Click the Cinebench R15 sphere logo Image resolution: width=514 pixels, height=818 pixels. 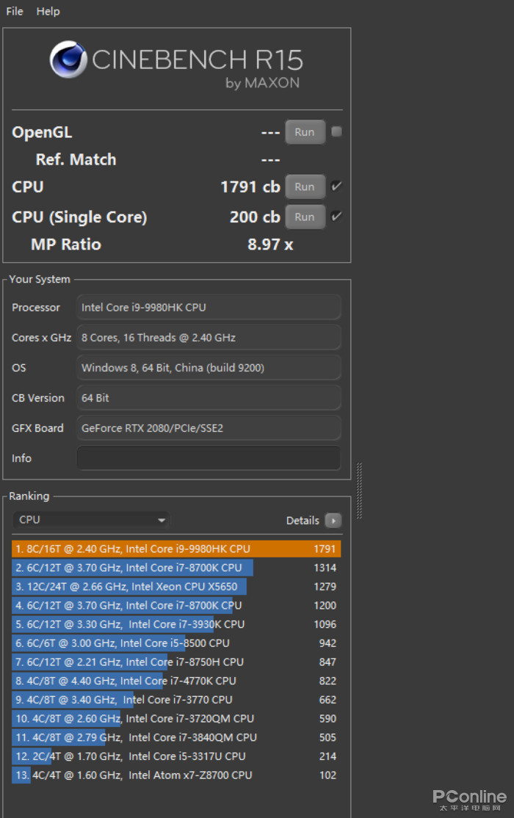(69, 59)
